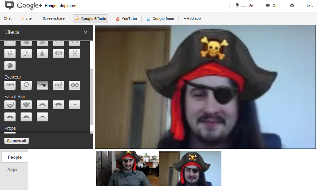Click the main video feed

click(x=205, y=87)
